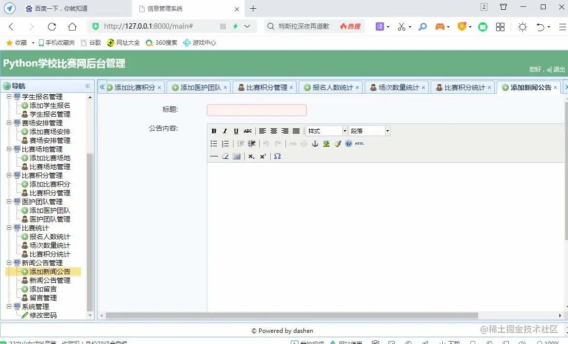Image resolution: width=568 pixels, height=344 pixels.
Task: Insert an unordered bullet list
Action: [214, 143]
